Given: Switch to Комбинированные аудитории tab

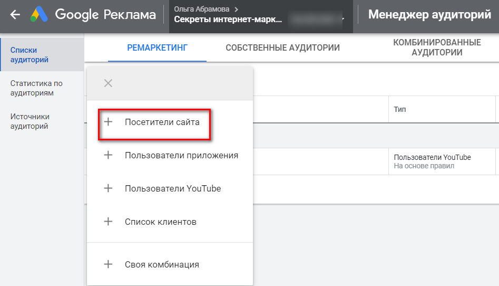Looking at the screenshot, I should click(437, 47).
